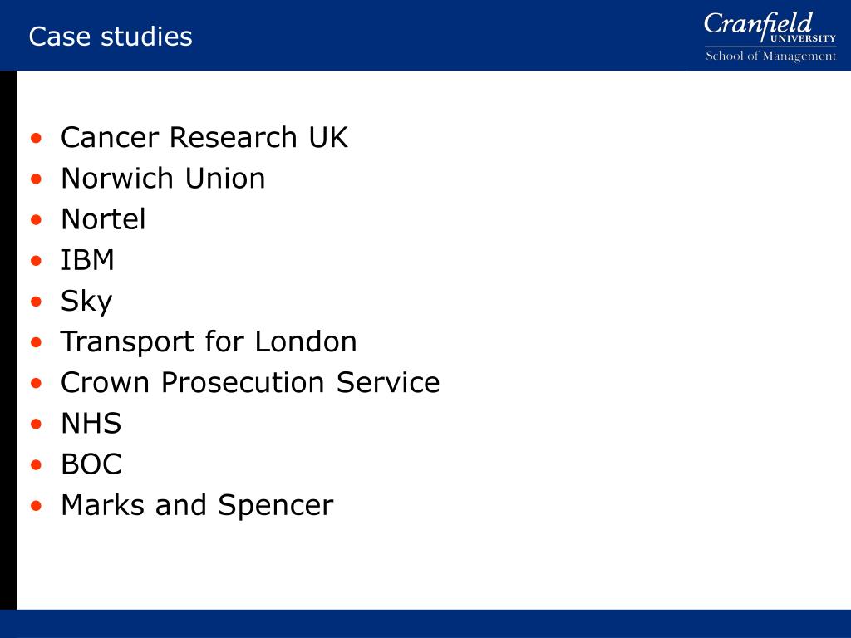Select the 'Cancer Research UK' bullet text
This screenshot has width=851, height=638.
click(204, 137)
